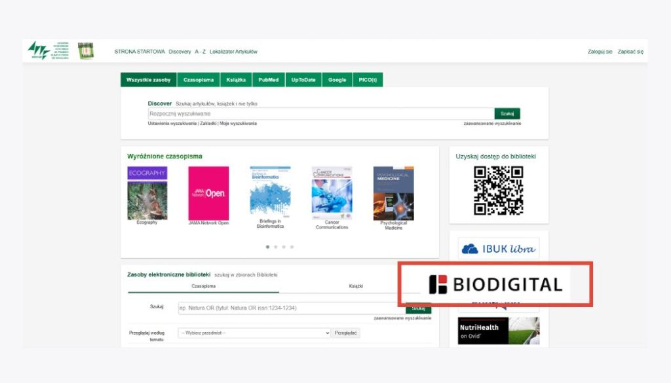The height and width of the screenshot is (383, 671).
Task: Click the university logo in header
Action: click(50, 50)
